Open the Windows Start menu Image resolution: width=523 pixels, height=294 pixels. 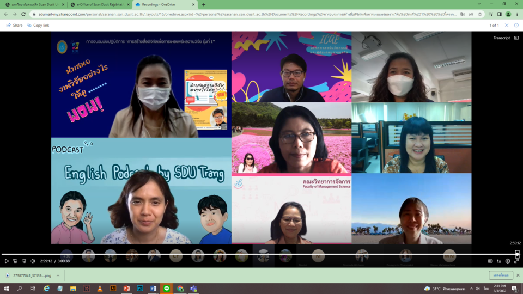7,289
